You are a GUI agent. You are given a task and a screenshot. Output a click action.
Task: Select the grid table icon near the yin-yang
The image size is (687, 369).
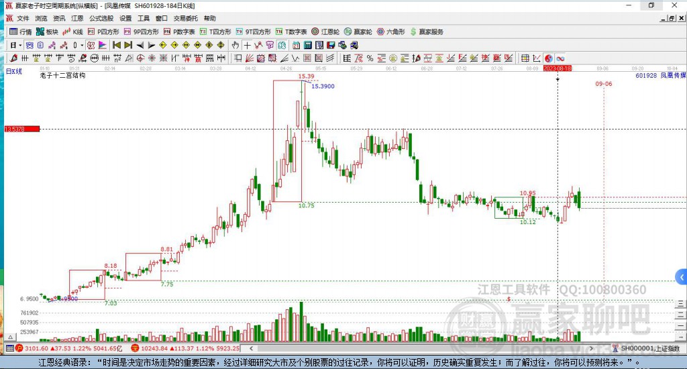[x=525, y=58]
